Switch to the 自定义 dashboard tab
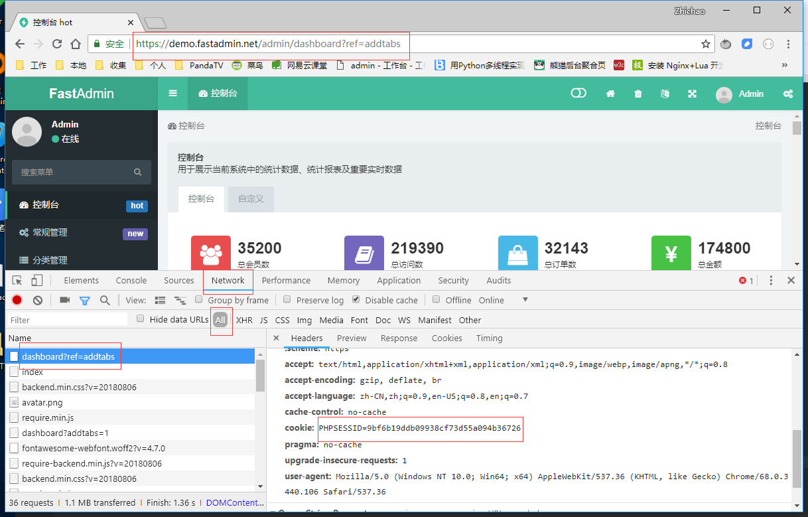808x517 pixels. [x=251, y=199]
